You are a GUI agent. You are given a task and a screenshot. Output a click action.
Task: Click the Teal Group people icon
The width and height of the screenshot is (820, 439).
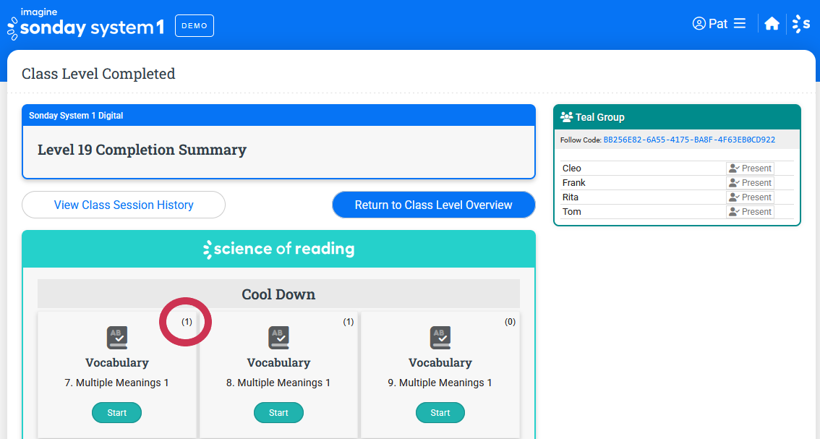[566, 117]
